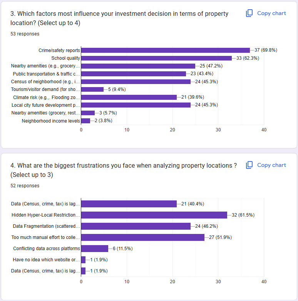Select the School quality bar
298x301 pixels.
coord(156,58)
